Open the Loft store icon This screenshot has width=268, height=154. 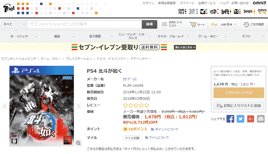pos(226,11)
